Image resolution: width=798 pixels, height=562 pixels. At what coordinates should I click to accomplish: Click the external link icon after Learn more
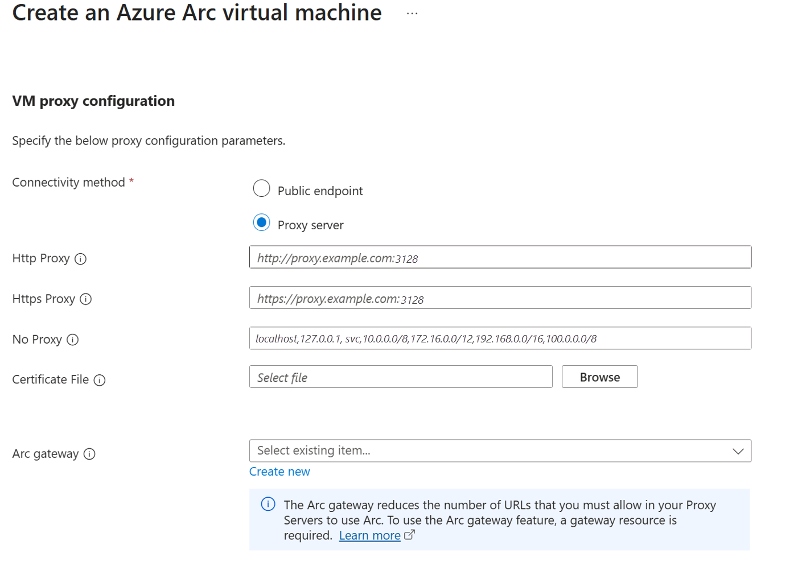pyautogui.click(x=409, y=535)
